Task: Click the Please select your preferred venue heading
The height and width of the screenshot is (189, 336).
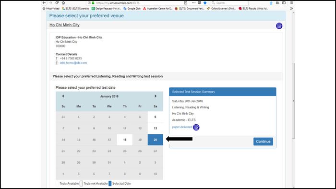Action: pos(86,16)
